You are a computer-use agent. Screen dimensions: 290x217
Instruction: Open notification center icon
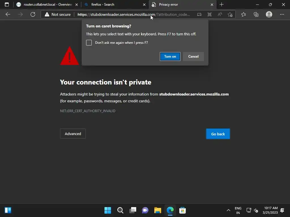click(282, 210)
